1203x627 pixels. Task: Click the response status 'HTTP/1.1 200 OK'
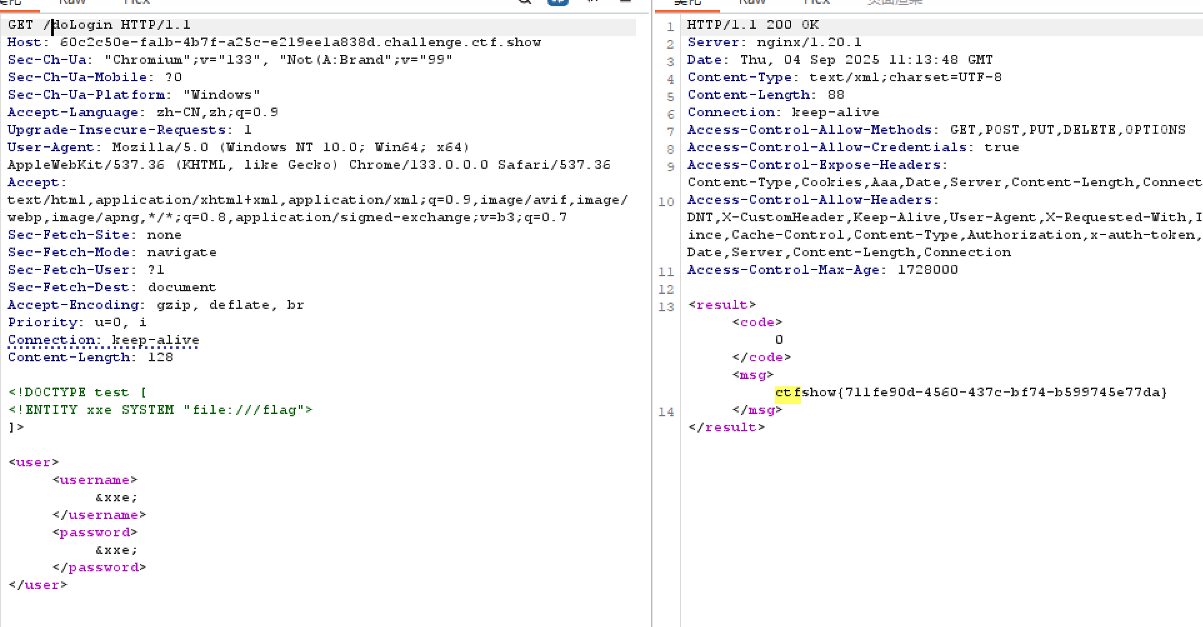tap(753, 25)
